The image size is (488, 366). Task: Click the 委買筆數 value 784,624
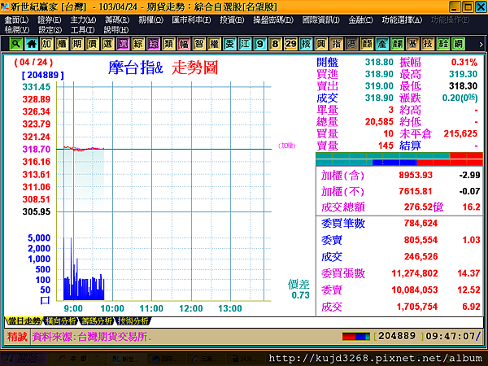(x=420, y=223)
